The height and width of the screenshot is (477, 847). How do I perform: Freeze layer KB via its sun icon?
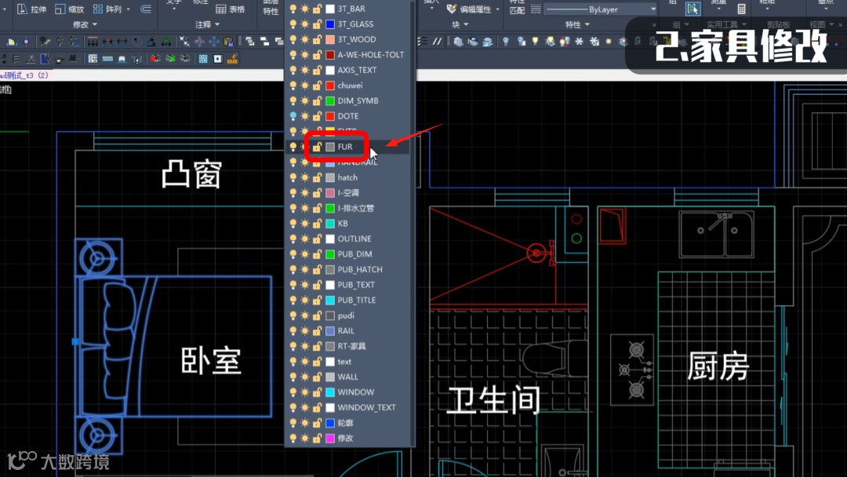(304, 223)
